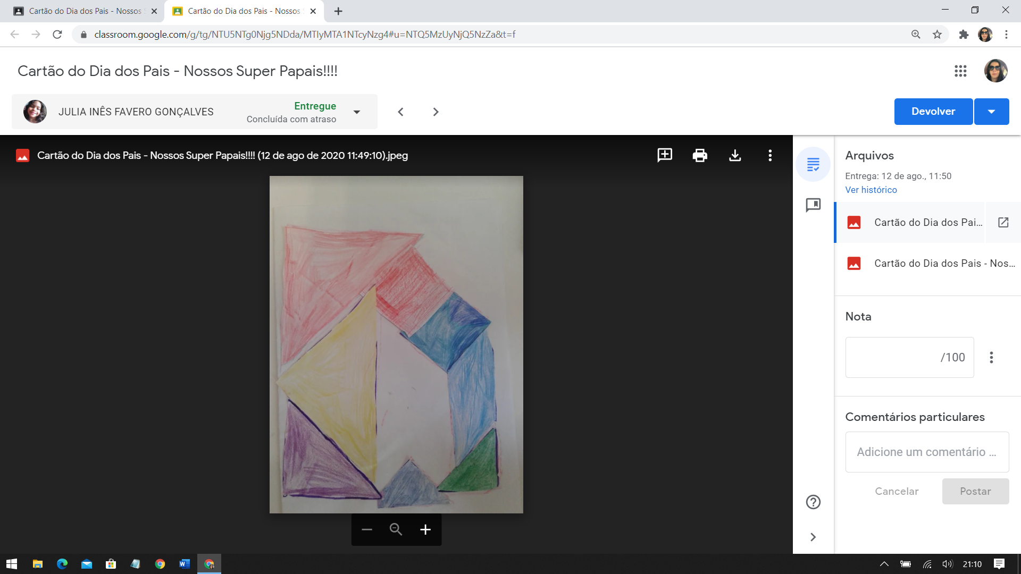
Task: Open the Windows Start menu
Action: 12,564
